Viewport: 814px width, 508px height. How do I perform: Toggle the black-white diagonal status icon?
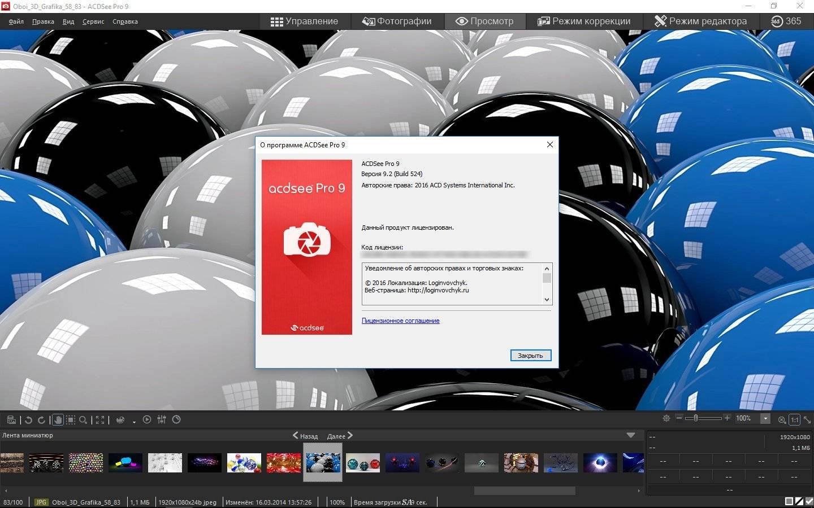799,501
